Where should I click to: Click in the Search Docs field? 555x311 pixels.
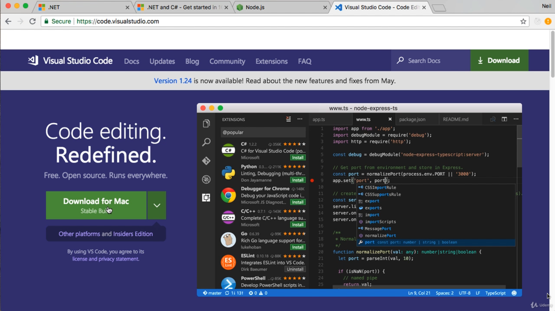(431, 60)
